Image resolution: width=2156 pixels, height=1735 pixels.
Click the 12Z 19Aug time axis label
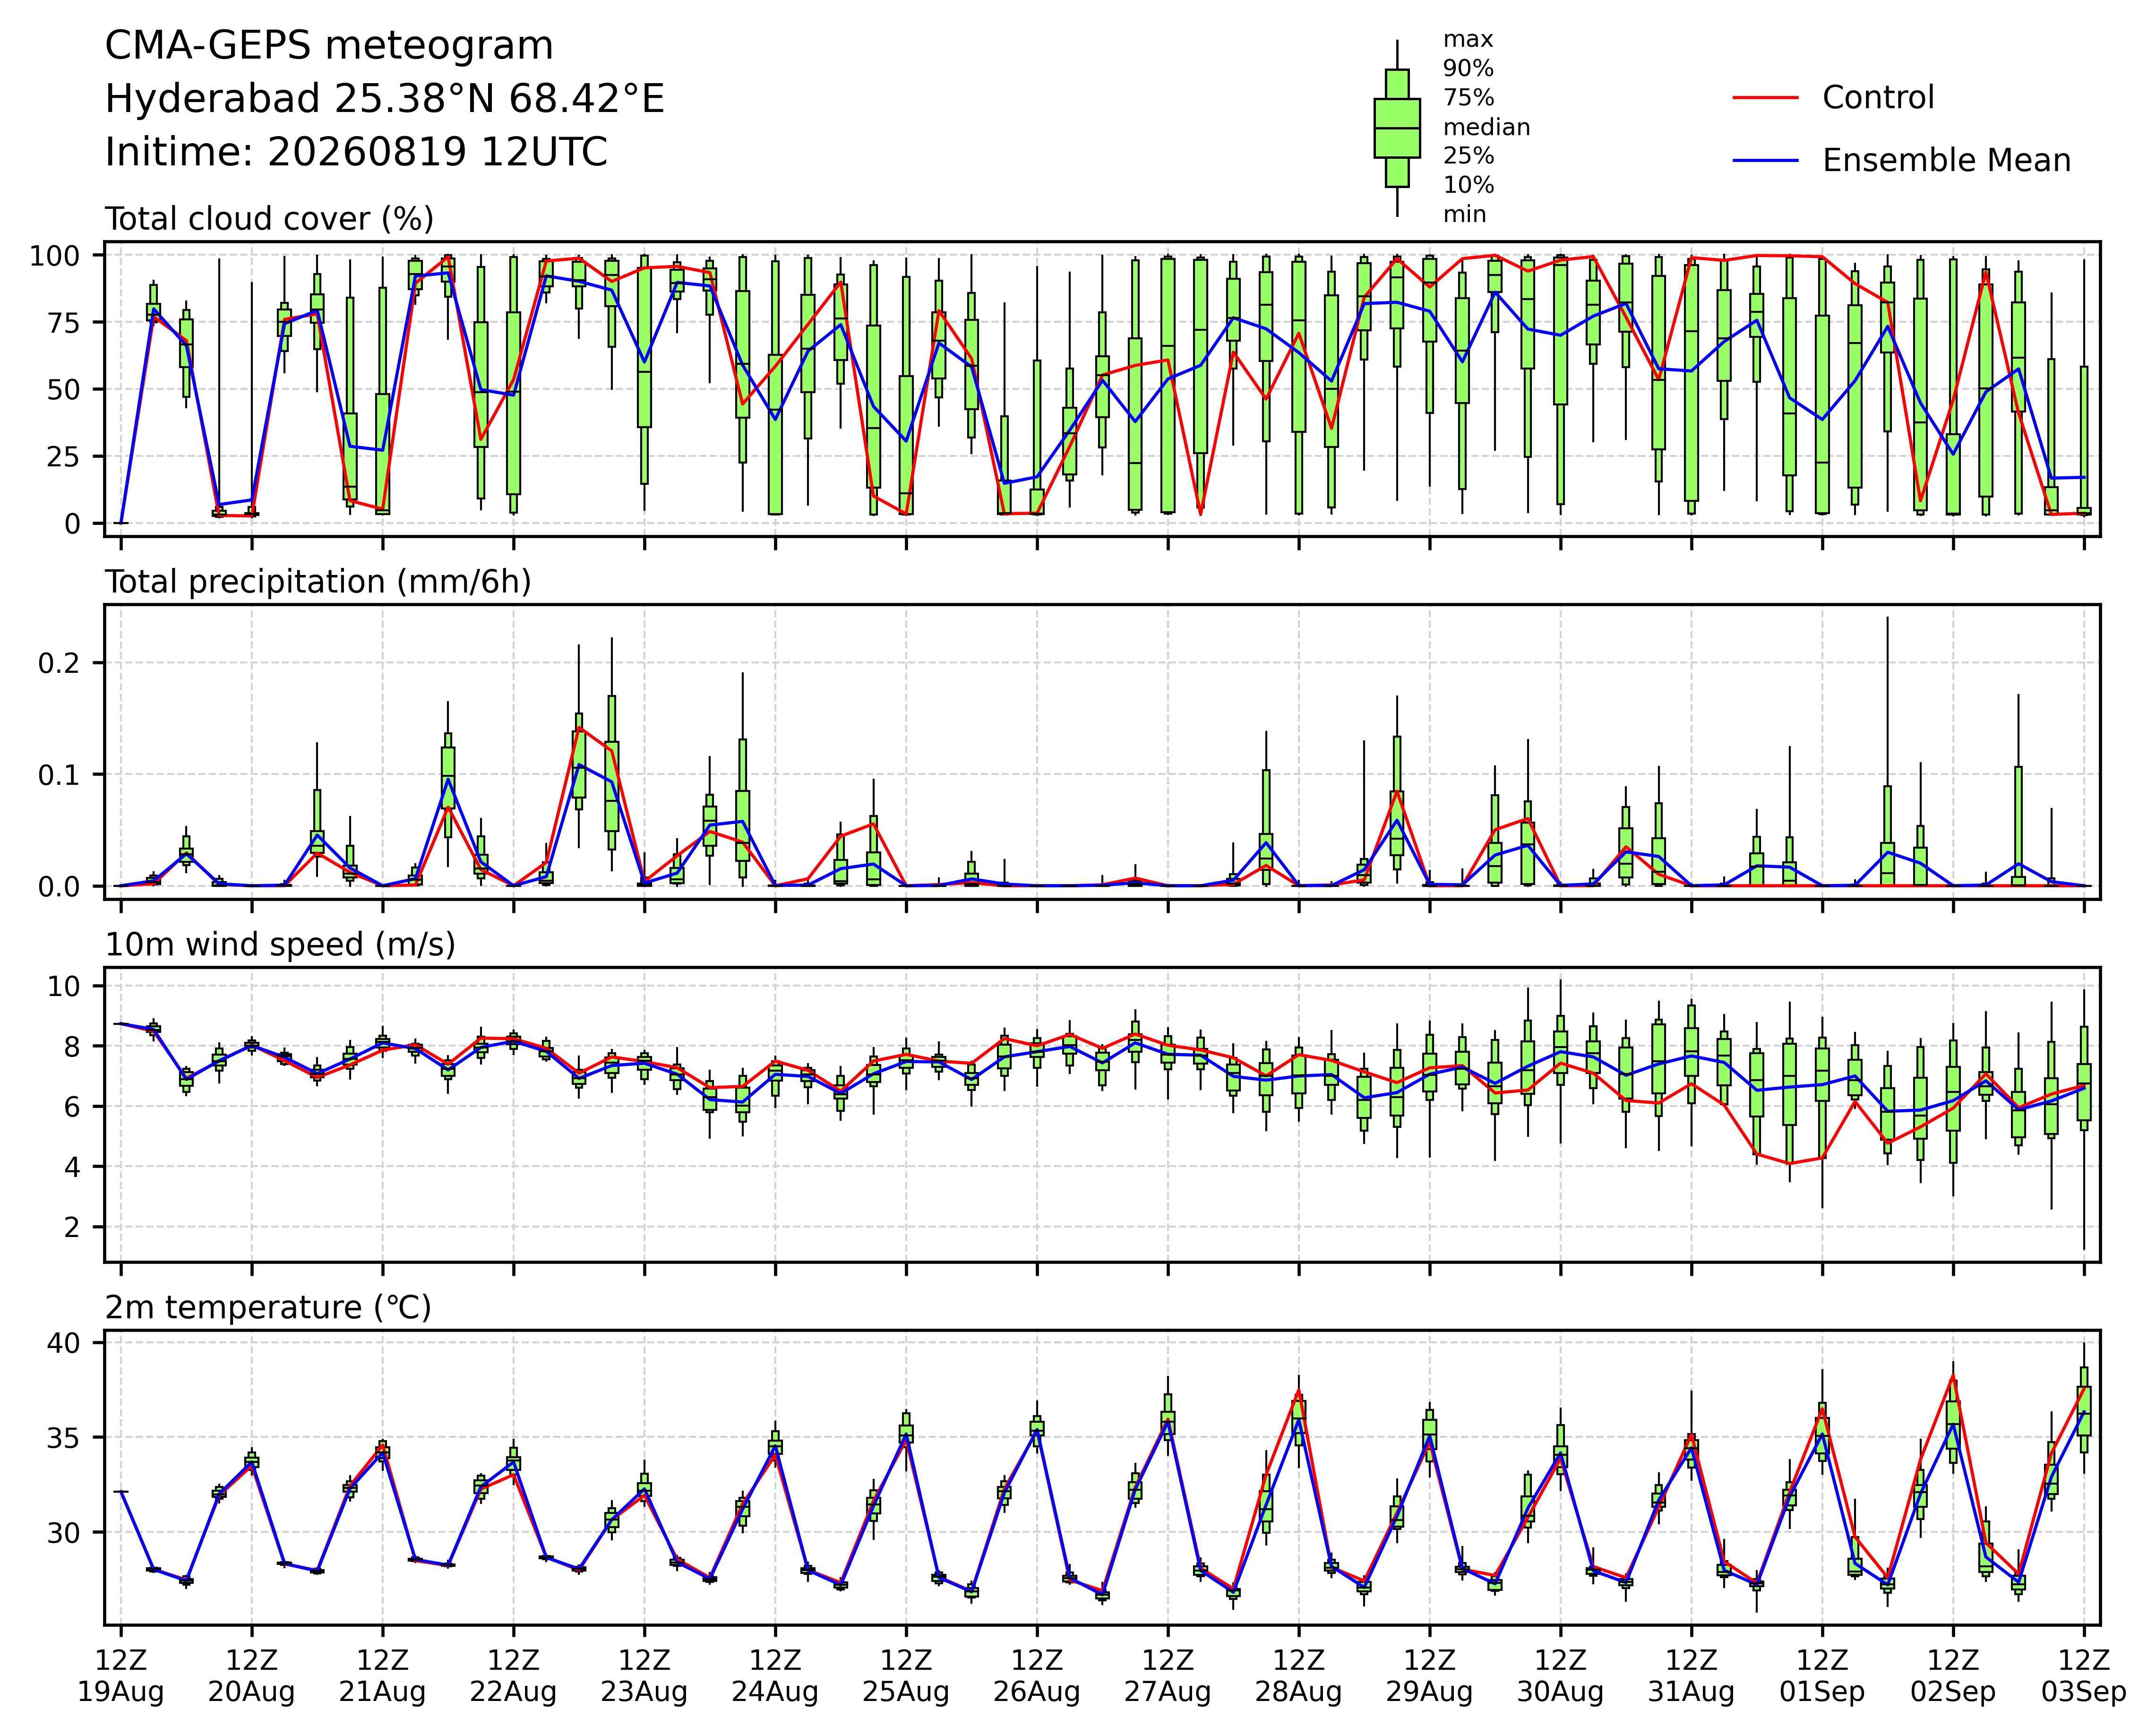pyautogui.click(x=121, y=1678)
